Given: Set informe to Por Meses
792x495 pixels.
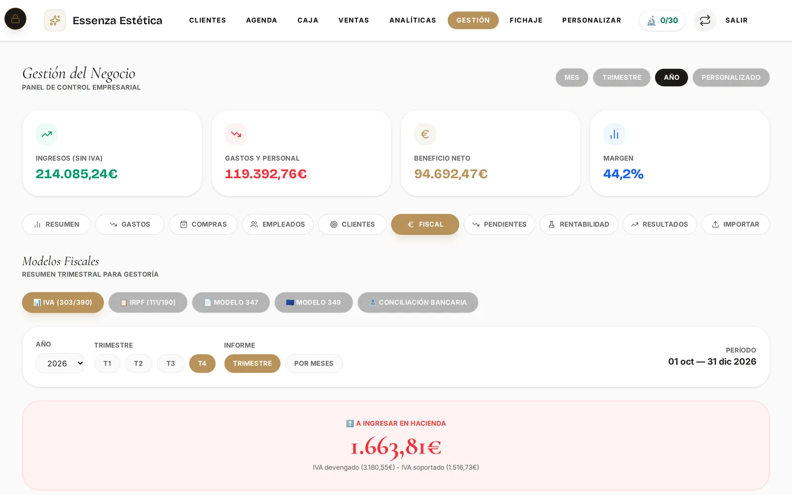Looking at the screenshot, I should click(314, 363).
